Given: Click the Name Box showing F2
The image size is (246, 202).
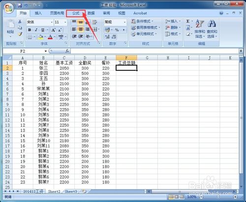Looking at the screenshot, I should click(x=25, y=51).
